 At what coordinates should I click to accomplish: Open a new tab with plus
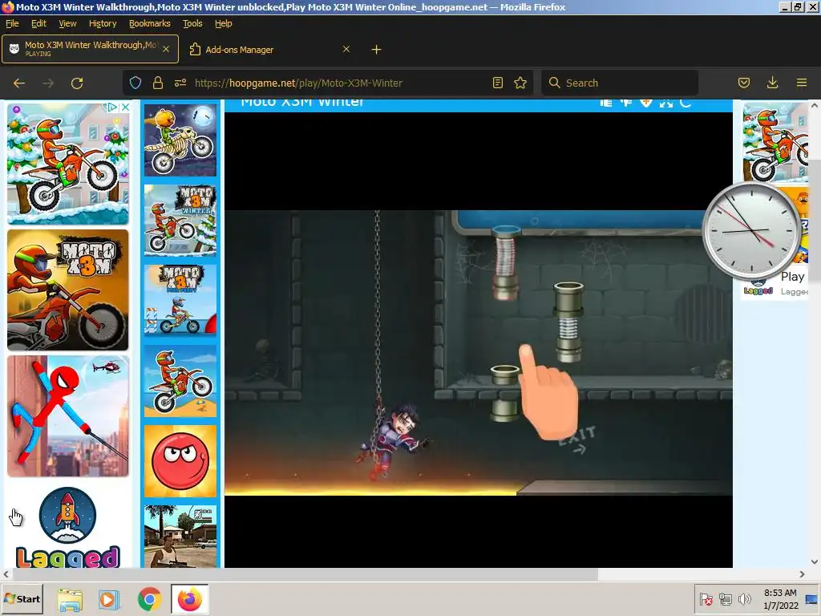pyautogui.click(x=377, y=50)
